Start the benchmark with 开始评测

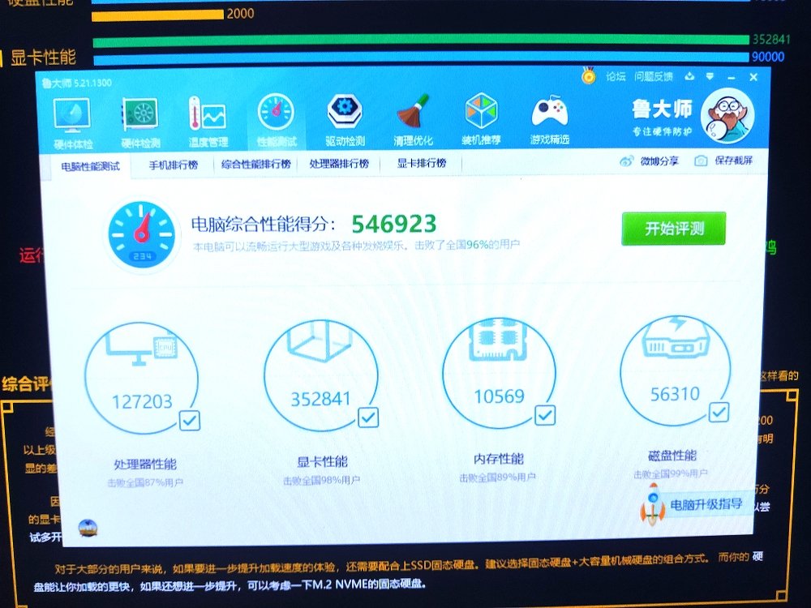point(673,228)
